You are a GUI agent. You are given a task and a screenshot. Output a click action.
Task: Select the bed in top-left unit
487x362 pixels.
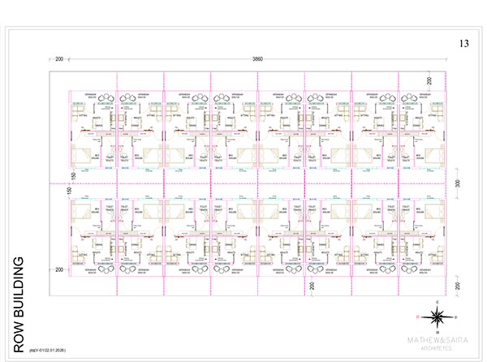coord(79,154)
